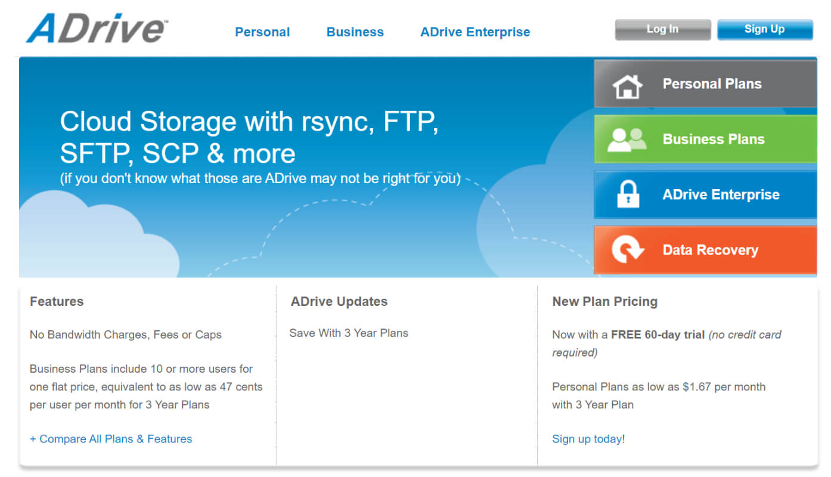Click the ADrive Updates heading
Screen dimensions: 831x477
pyautogui.click(x=339, y=302)
